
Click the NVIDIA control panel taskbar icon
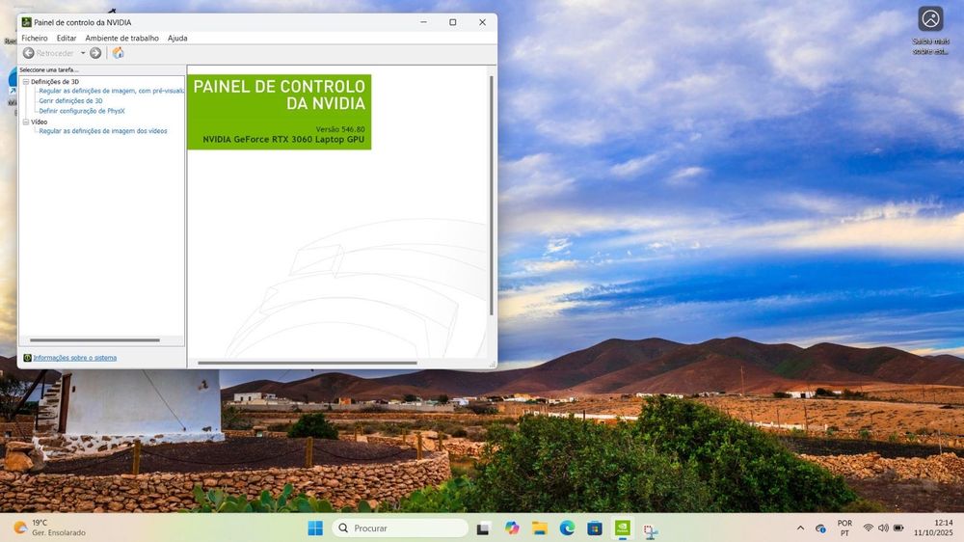(x=623, y=528)
